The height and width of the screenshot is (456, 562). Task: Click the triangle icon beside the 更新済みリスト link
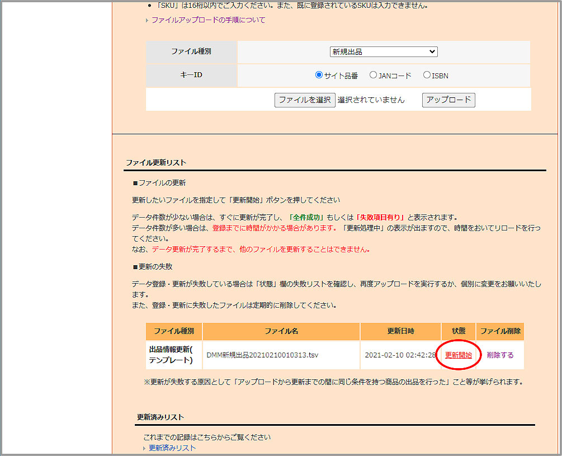(145, 448)
